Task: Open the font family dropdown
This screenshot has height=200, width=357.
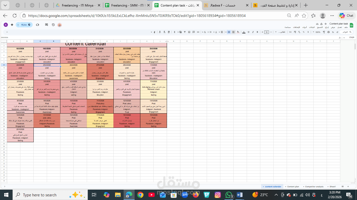Action: pos(280,32)
